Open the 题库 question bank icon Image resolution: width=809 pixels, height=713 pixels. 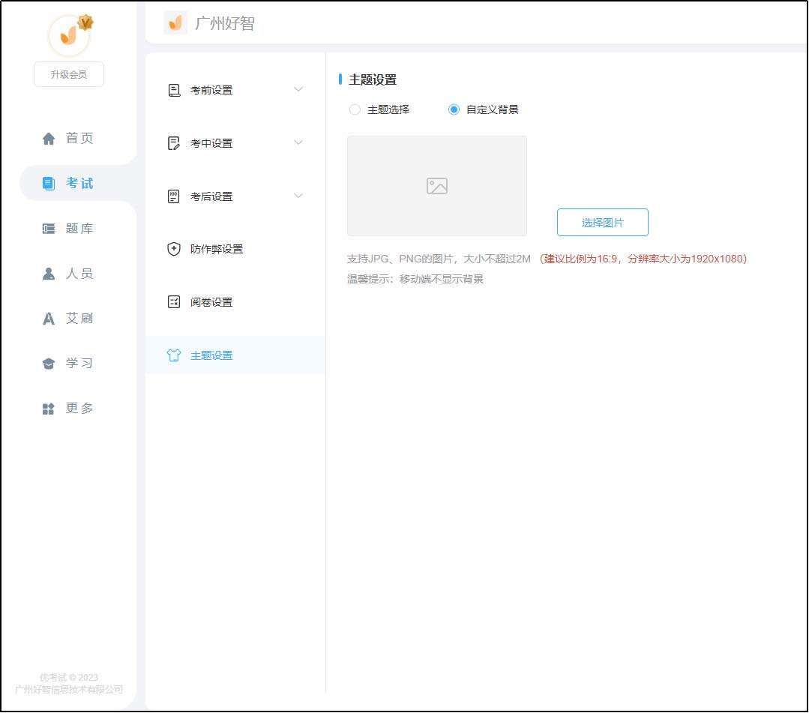(48, 228)
